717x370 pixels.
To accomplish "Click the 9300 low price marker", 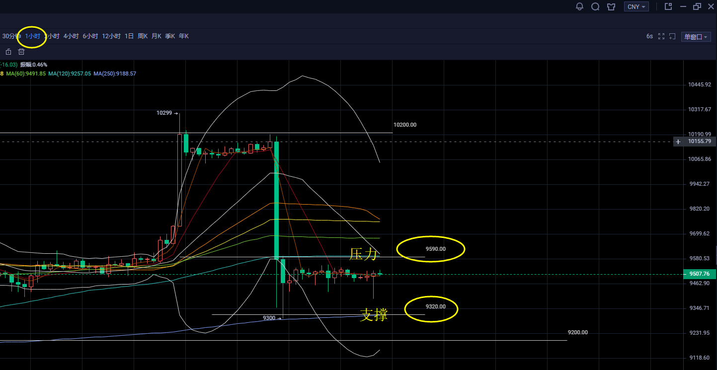I will pos(269,317).
